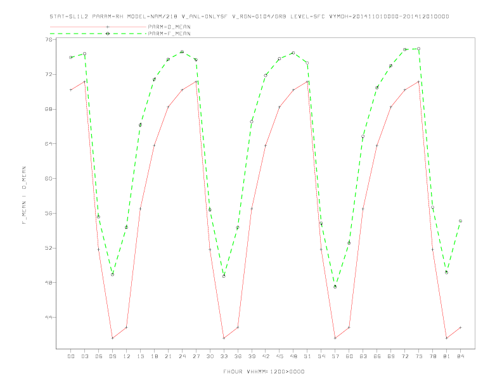Click the y-axis tick label 76
This screenshot has width=502, height=388.
point(48,40)
